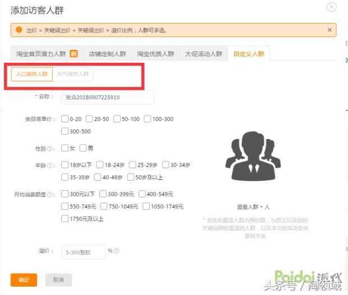Select the 人口属性人群 sub-tab
Viewport: 348px width, 295px height.
(x=32, y=74)
